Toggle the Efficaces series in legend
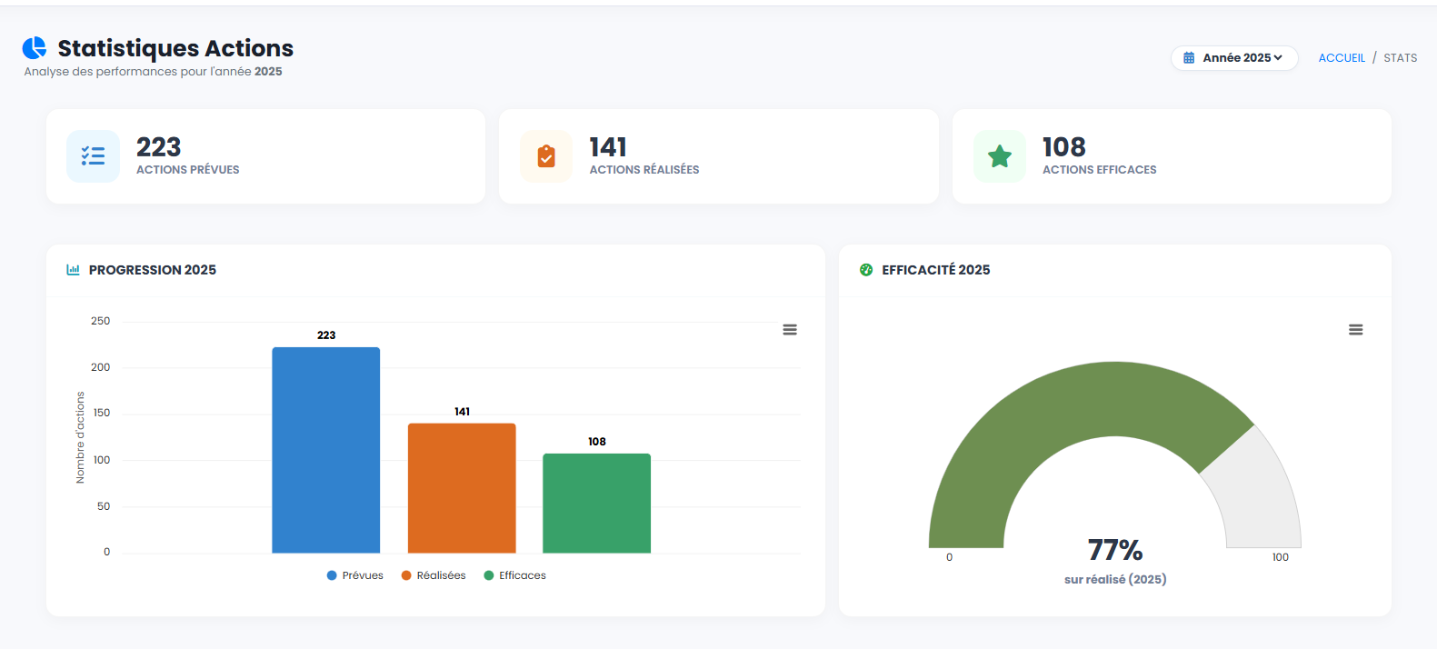This screenshot has width=1437, height=649. 515,575
